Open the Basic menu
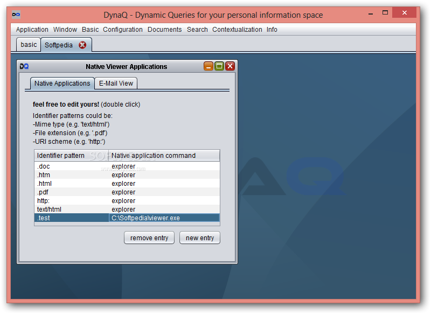Screen dimensions: 431x314 [x=90, y=30]
